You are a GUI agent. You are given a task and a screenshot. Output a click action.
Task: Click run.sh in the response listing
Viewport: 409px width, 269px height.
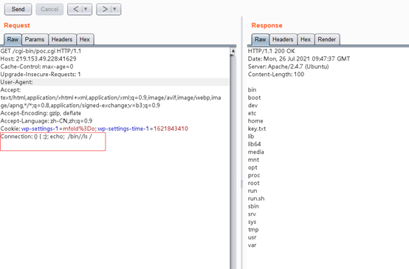[256, 199]
